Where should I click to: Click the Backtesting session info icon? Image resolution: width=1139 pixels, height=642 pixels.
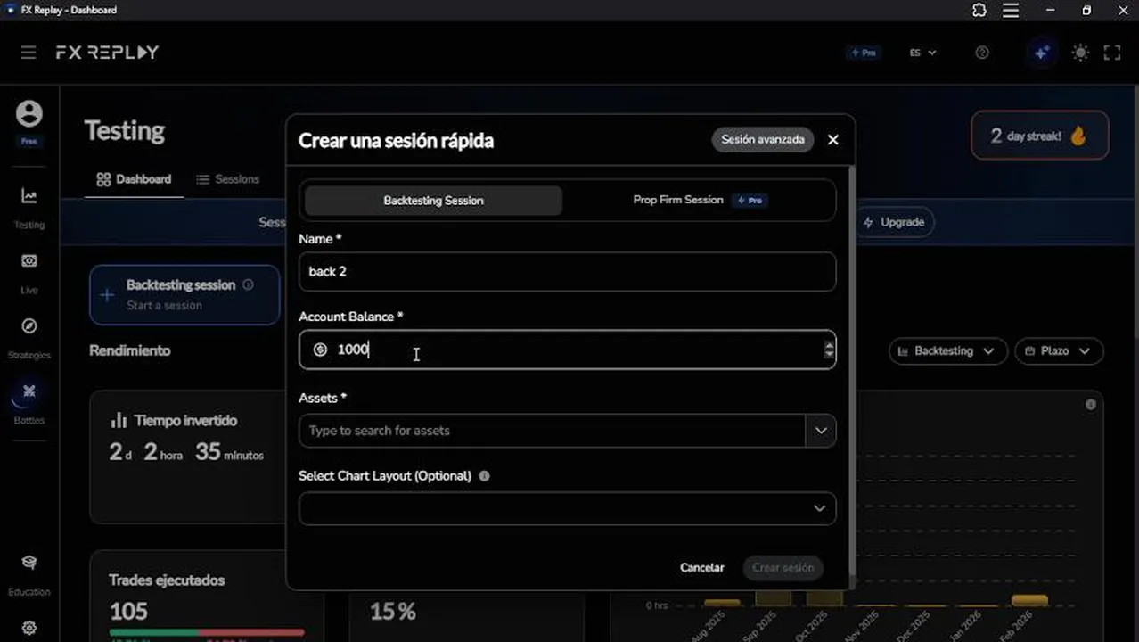click(x=248, y=285)
